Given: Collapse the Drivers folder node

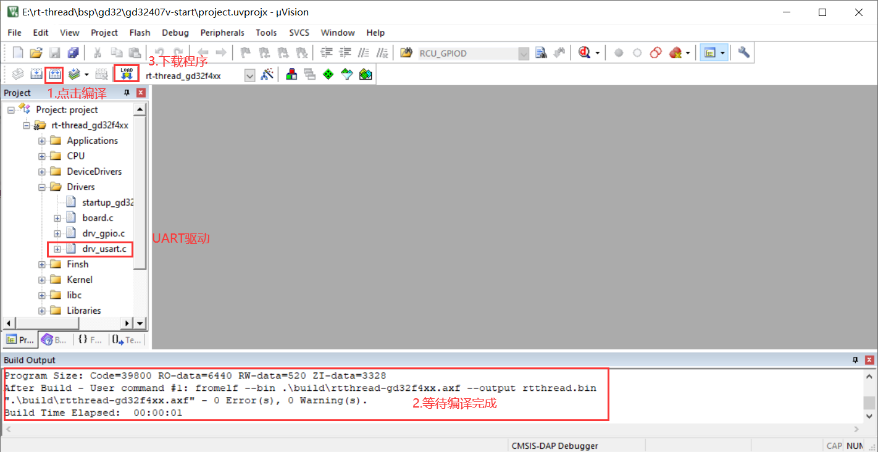Looking at the screenshot, I should click(42, 187).
